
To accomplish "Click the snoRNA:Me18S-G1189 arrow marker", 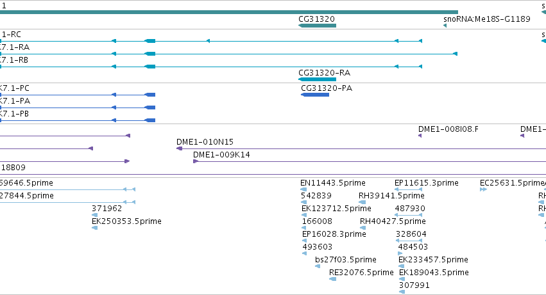I will [445, 26].
